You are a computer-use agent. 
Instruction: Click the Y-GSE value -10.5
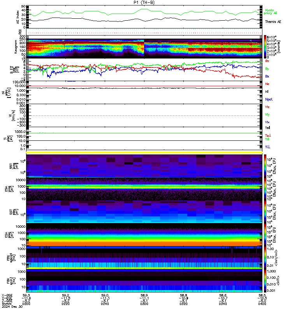point(262,298)
